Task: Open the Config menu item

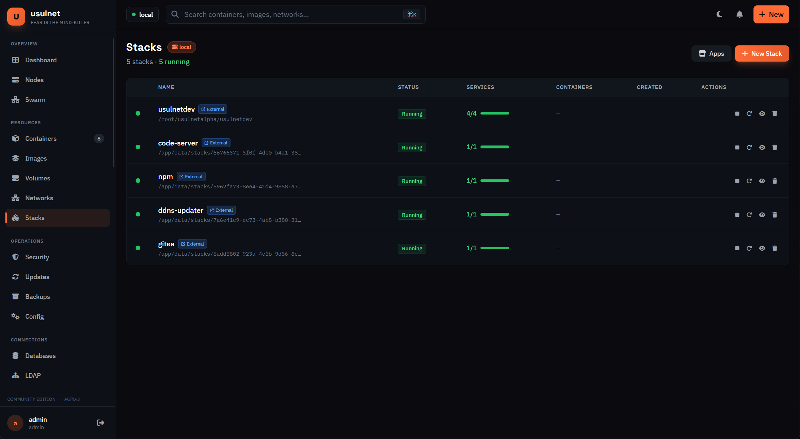Action: 34,316
